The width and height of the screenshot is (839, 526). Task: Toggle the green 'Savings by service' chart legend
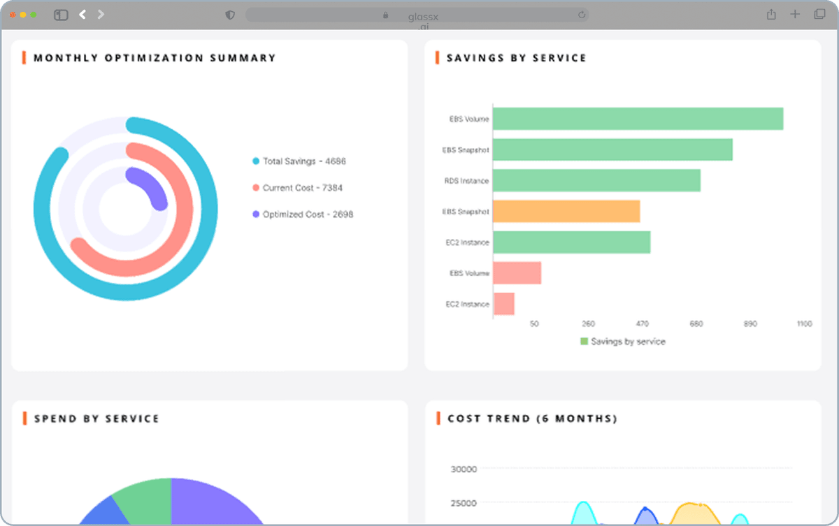(x=622, y=342)
